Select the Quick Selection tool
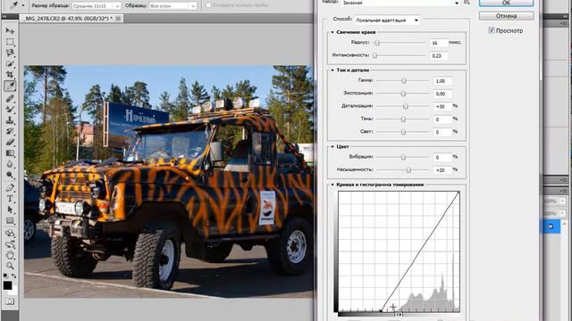Image resolution: width=572 pixels, height=321 pixels. 10,64
